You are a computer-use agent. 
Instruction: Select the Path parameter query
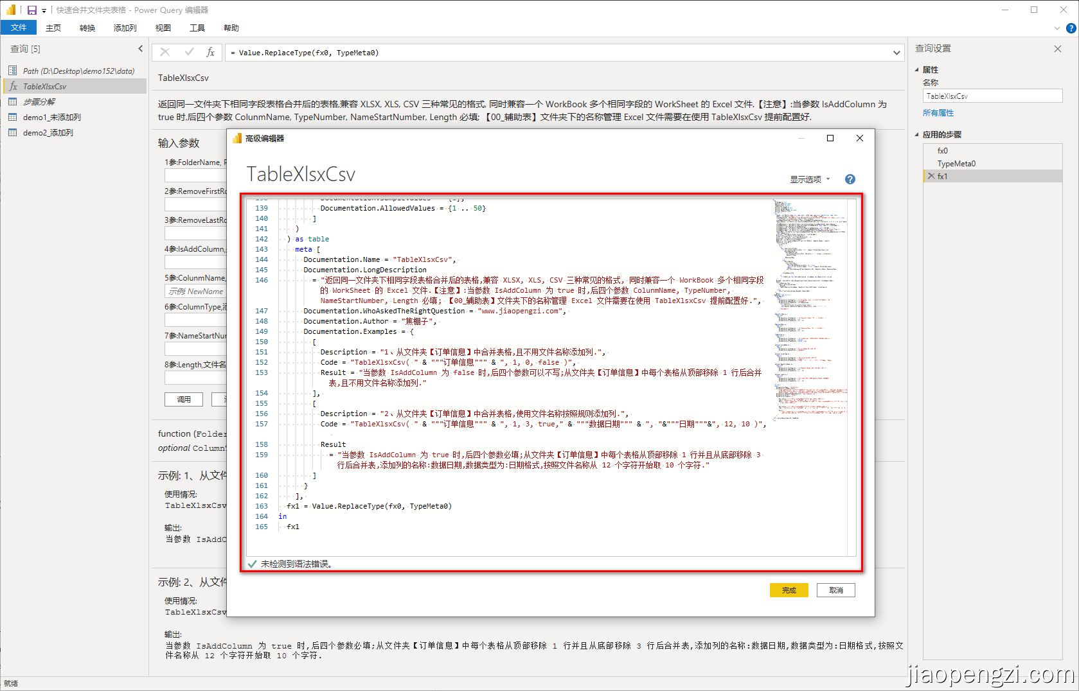coord(75,71)
